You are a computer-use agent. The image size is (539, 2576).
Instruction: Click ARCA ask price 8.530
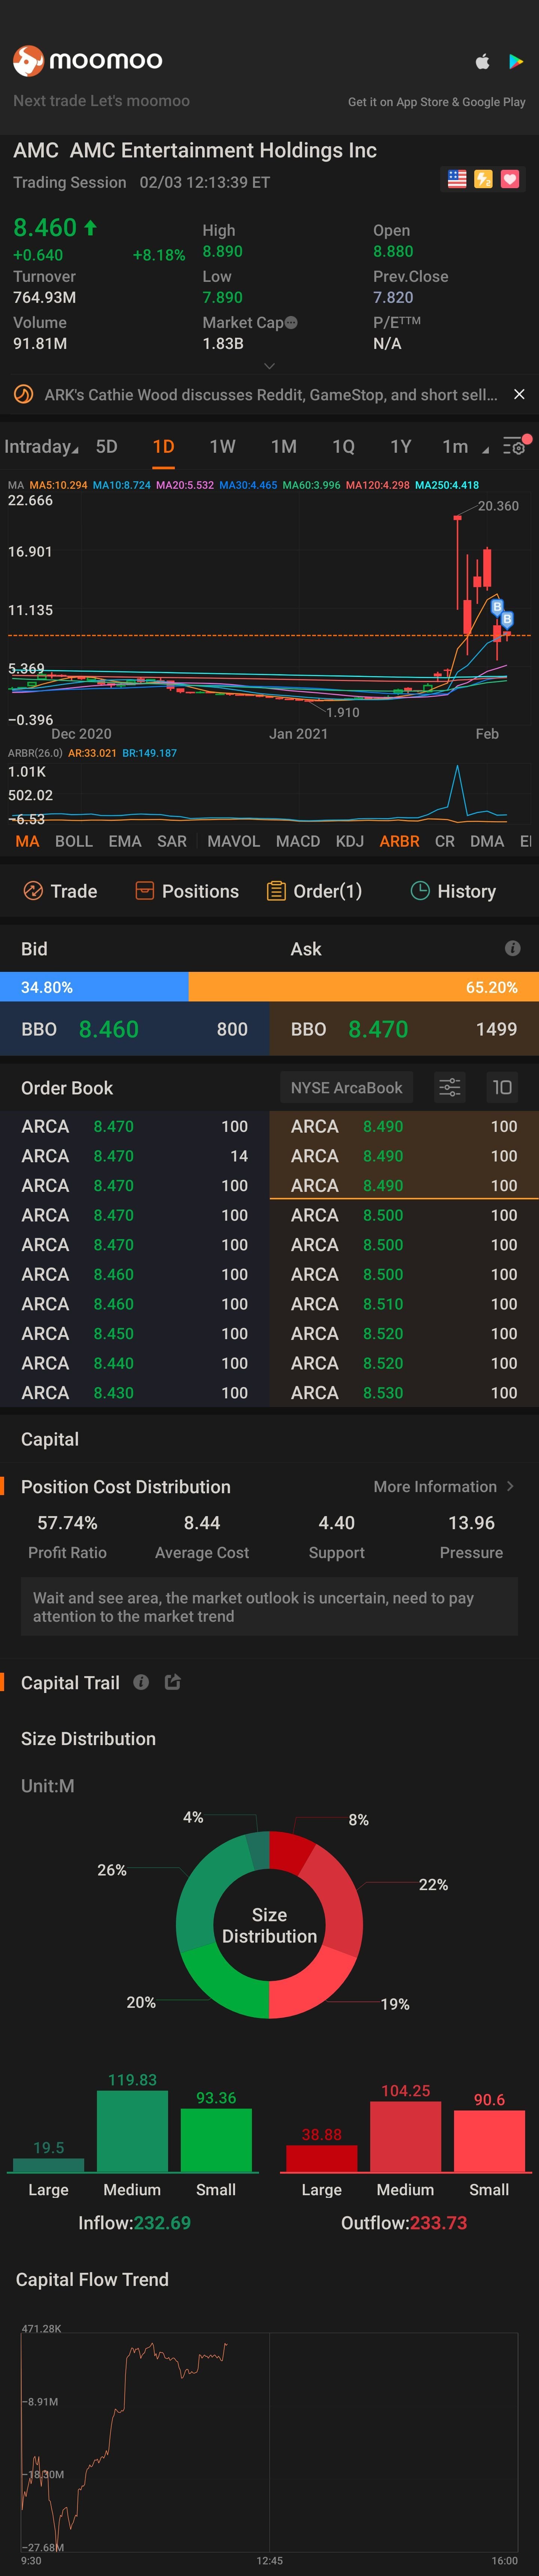(x=383, y=1393)
